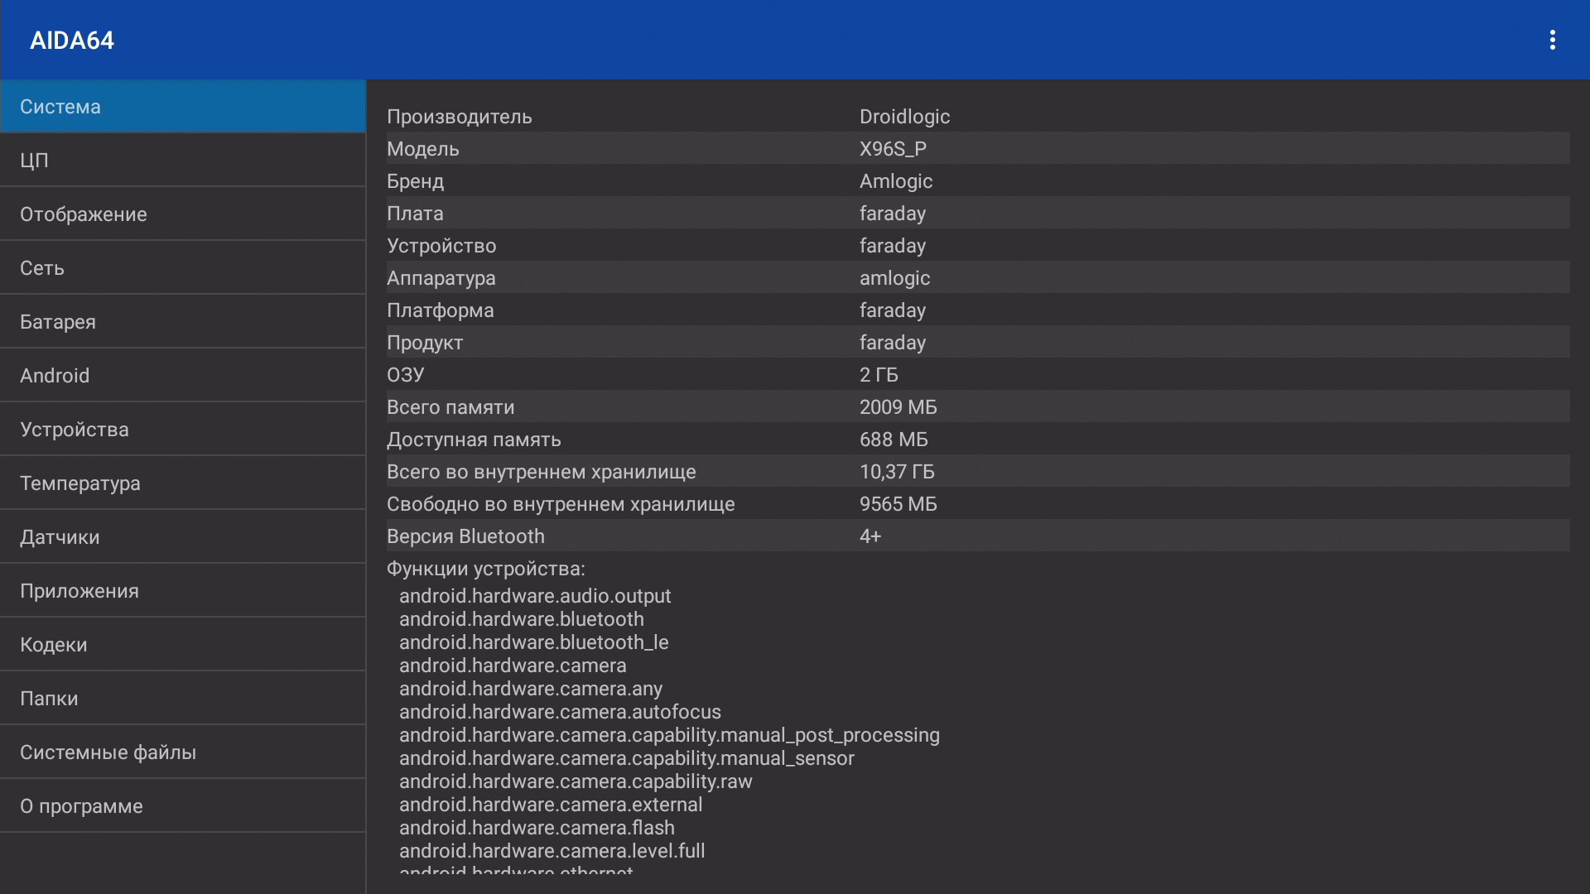Open the Температура section

tap(182, 483)
